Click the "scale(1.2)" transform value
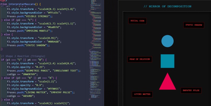Screen dimensions: 211x106 coord(47,81)
